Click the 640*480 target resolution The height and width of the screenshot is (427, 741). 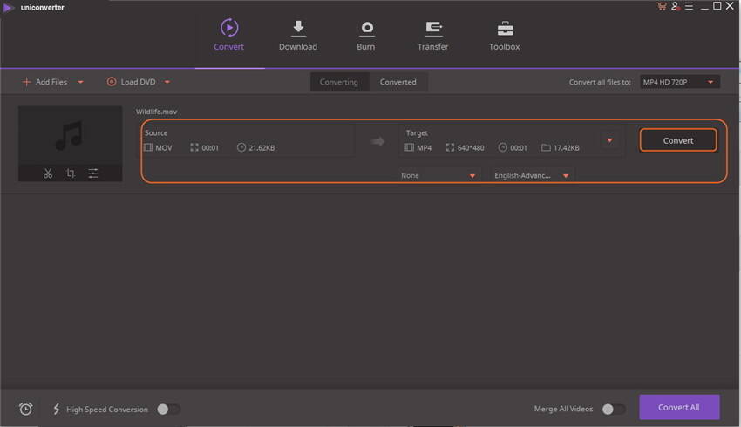pyautogui.click(x=471, y=148)
